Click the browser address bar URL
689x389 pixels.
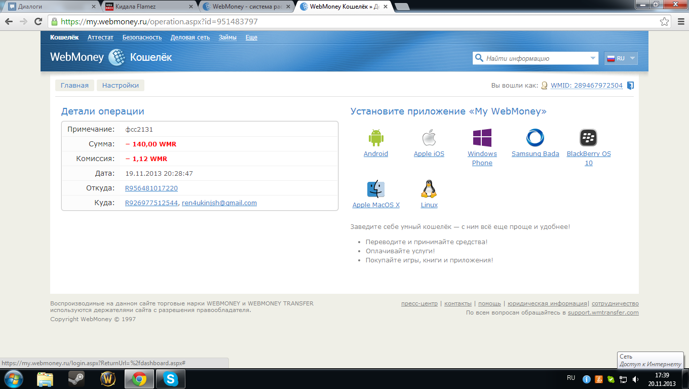159,22
